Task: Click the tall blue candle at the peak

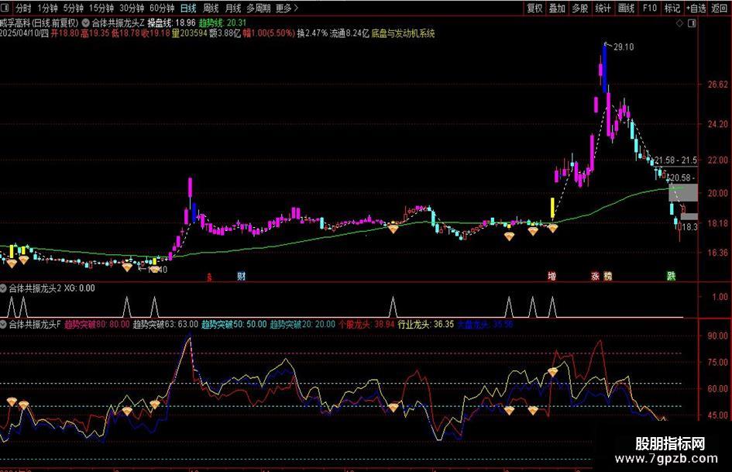Action: click(605, 67)
